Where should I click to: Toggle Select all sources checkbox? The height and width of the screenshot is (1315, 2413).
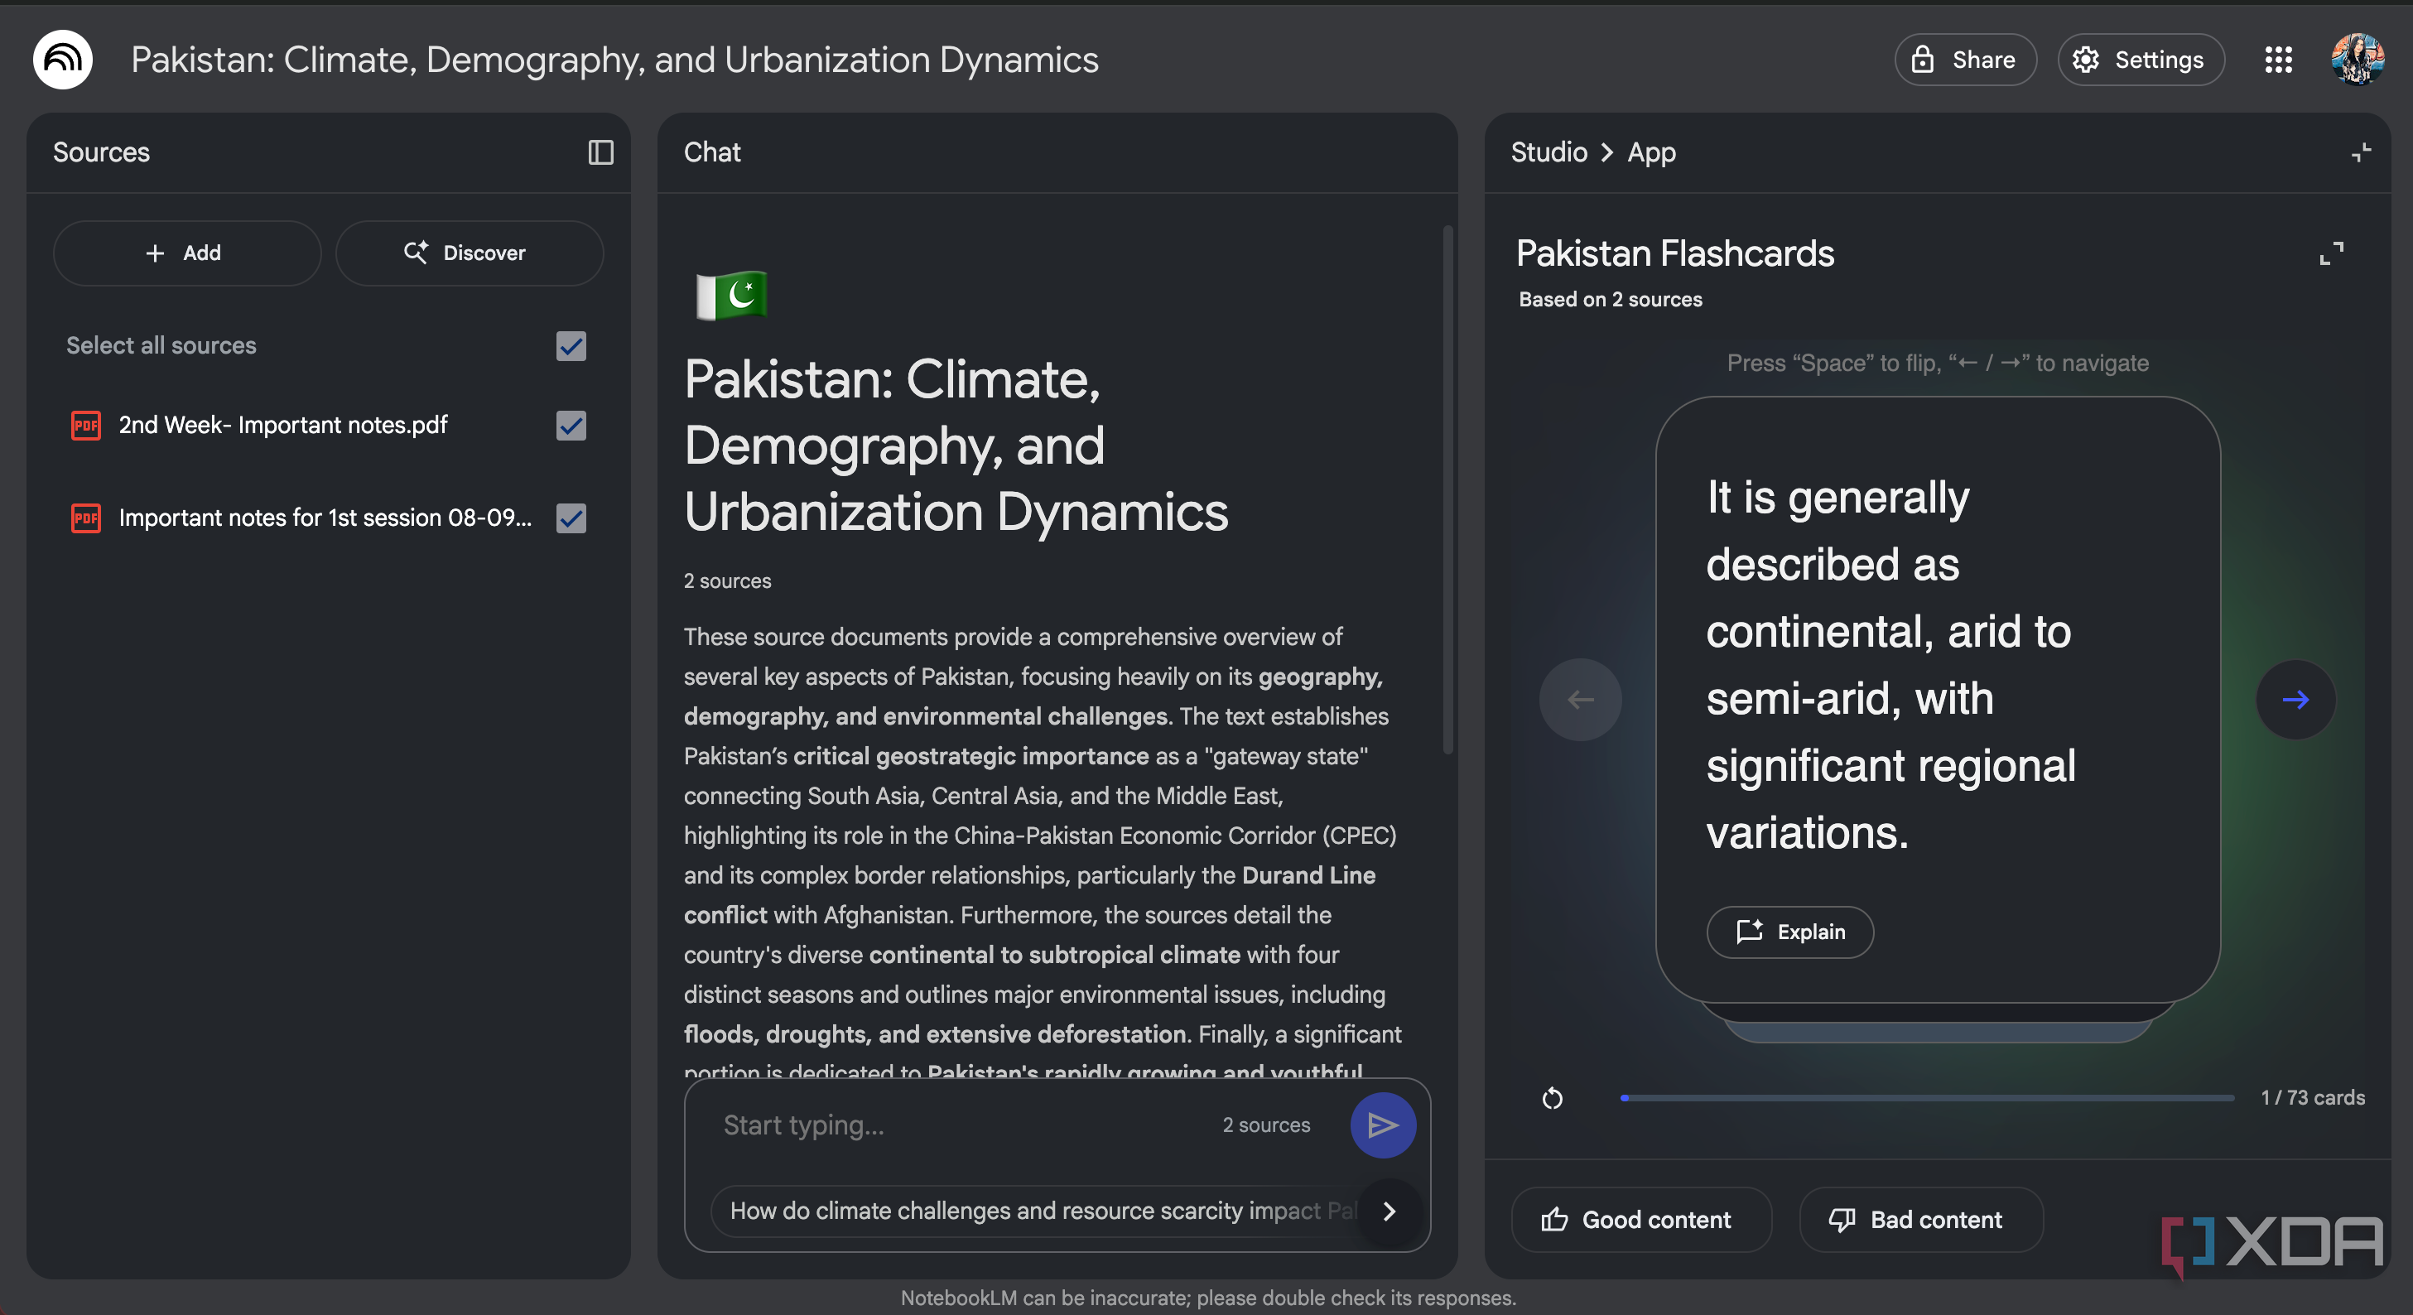point(571,345)
